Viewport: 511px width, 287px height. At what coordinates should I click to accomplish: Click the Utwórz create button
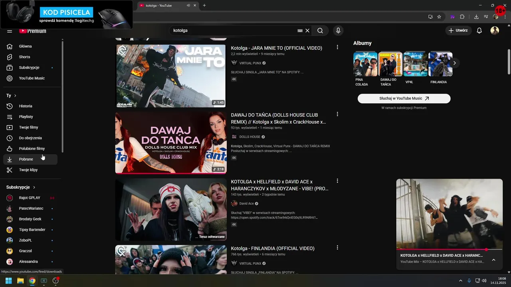(458, 30)
